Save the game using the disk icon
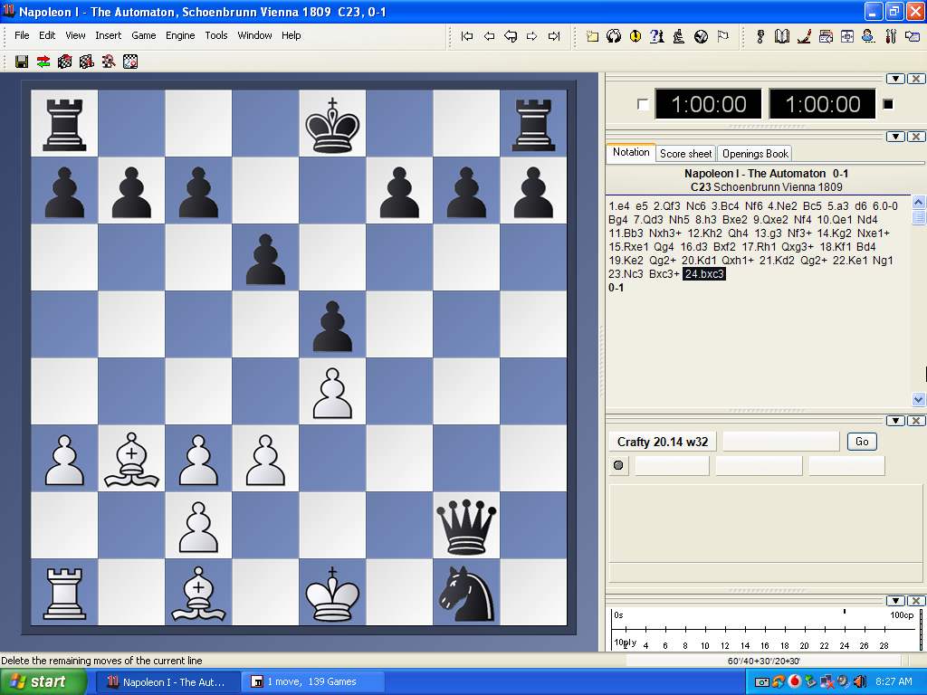927x695 pixels. click(x=20, y=61)
